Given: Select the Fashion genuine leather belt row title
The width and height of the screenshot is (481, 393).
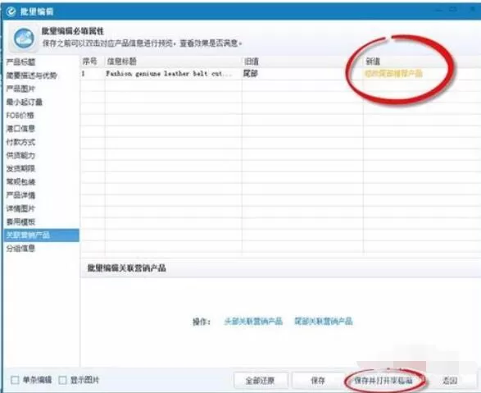Looking at the screenshot, I should 169,74.
